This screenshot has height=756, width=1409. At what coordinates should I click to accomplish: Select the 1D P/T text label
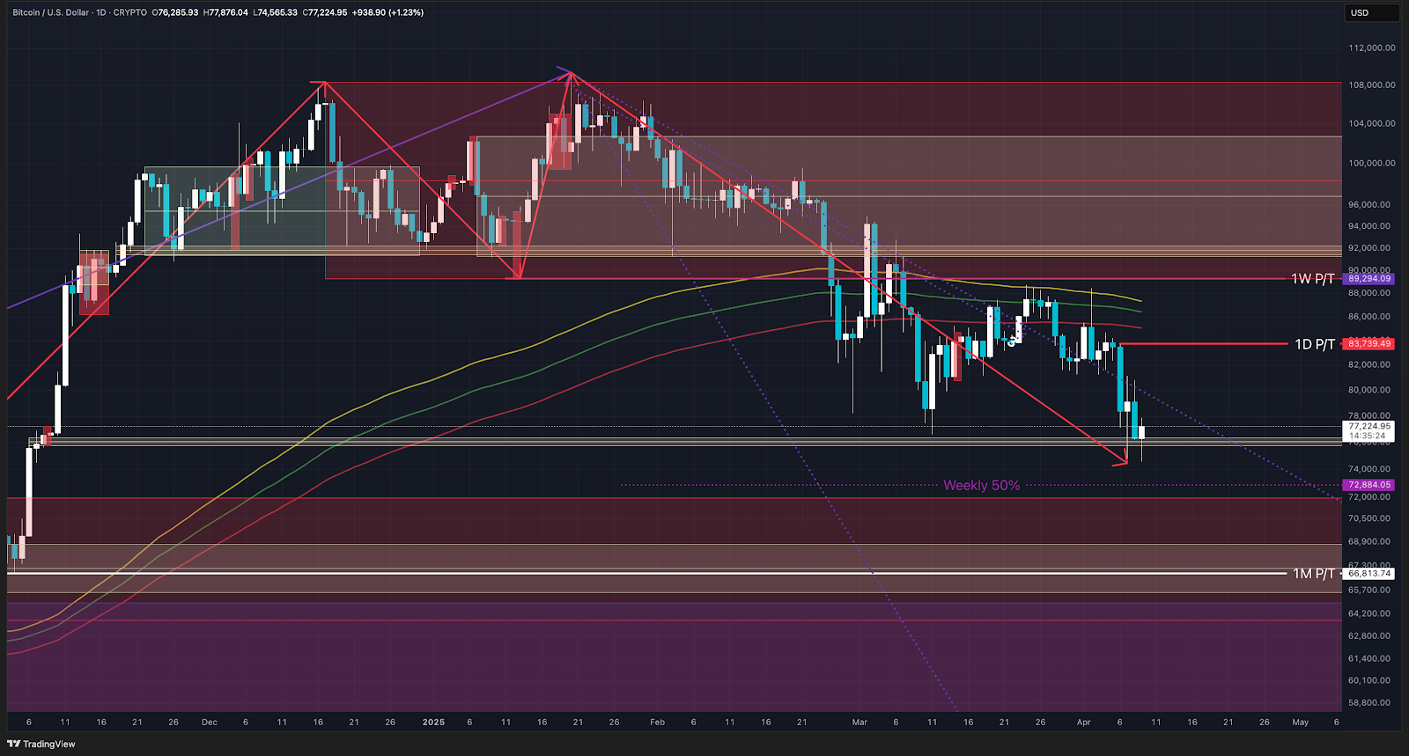(x=1314, y=344)
